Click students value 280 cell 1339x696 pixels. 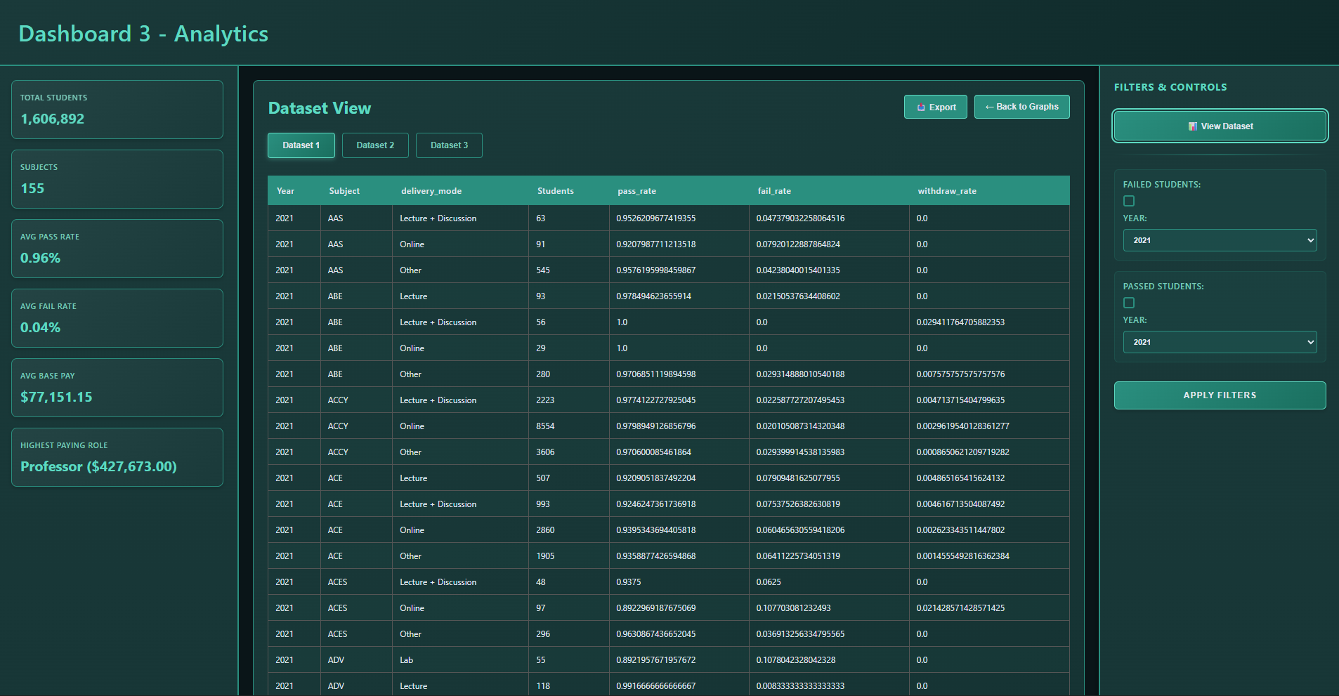coord(568,374)
